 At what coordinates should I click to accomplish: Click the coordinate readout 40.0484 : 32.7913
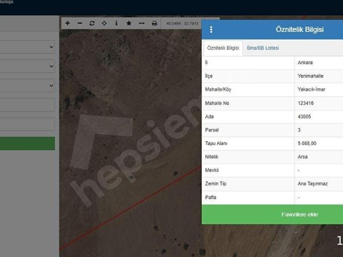182,24
